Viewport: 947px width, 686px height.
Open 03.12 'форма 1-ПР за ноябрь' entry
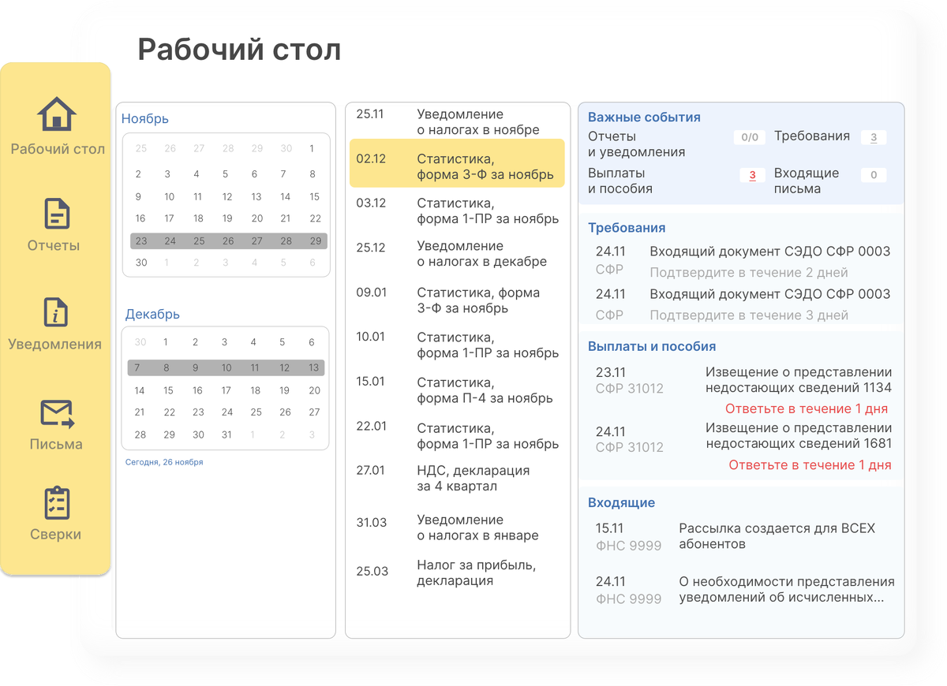(x=458, y=211)
